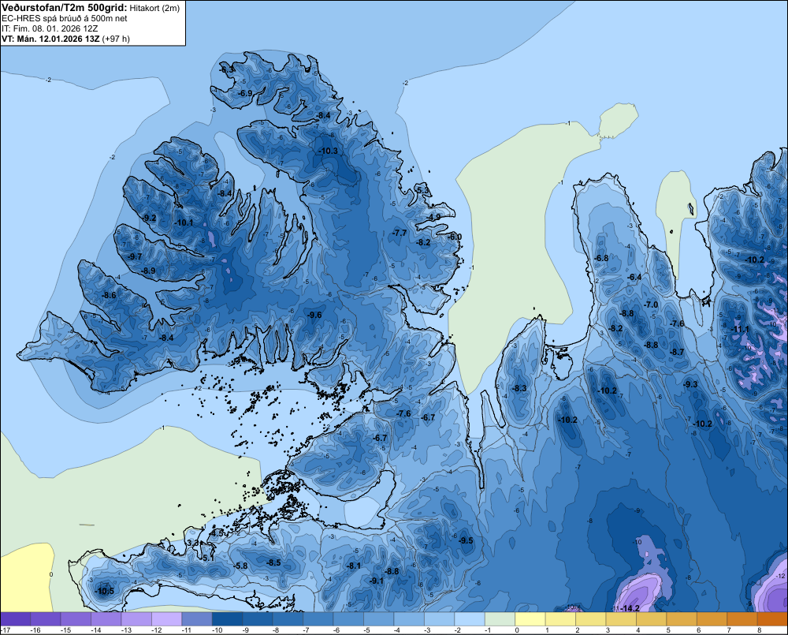Click the -5.1 temperature value
The height and width of the screenshot is (635, 788).
coord(208,558)
